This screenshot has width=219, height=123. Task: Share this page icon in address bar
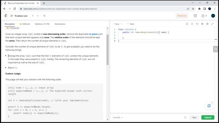click(x=188, y=9)
